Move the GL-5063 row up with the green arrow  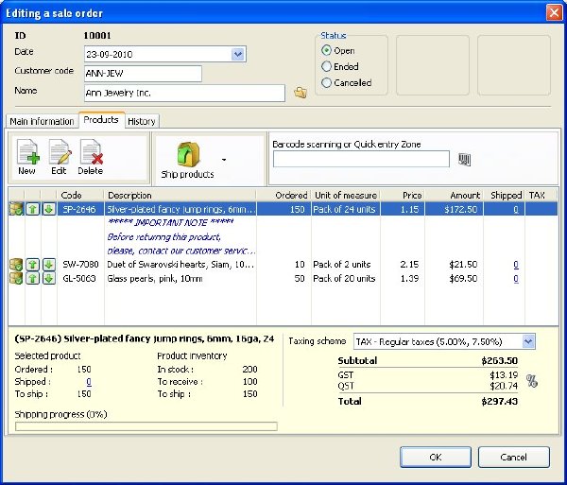coord(32,279)
